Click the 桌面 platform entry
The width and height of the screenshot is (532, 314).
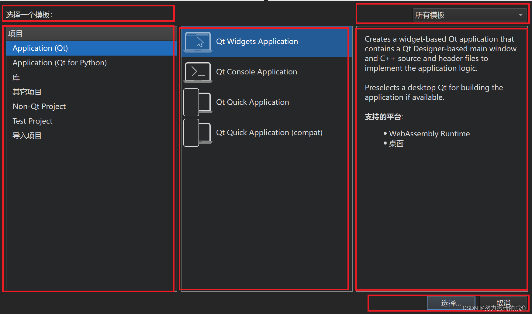tap(396, 144)
